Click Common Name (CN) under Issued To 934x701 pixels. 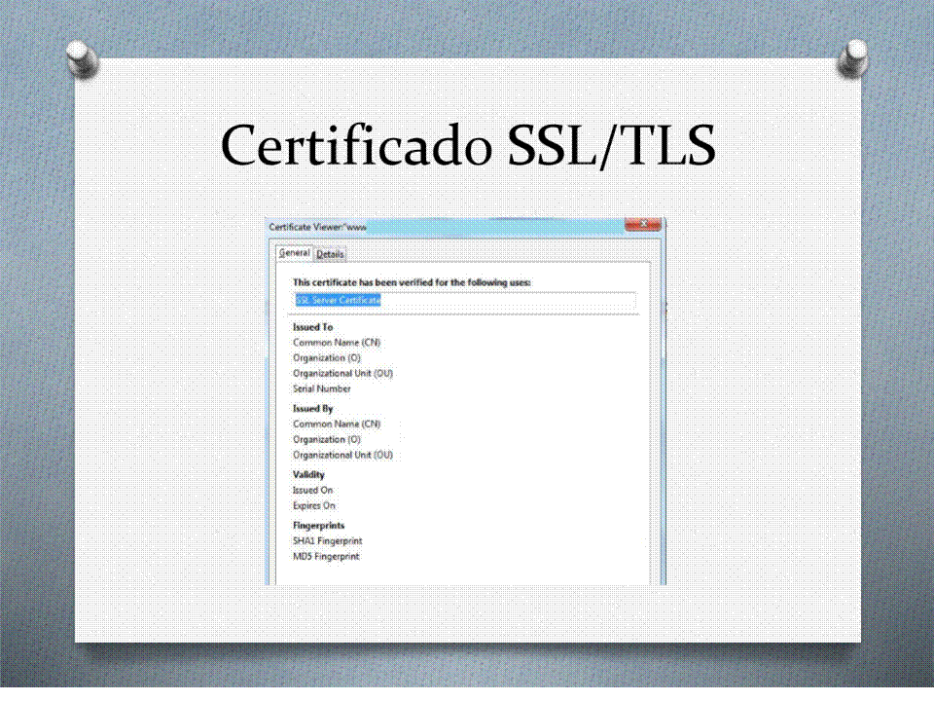(x=337, y=343)
